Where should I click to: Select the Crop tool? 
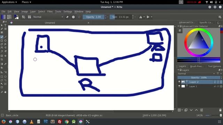(2, 59)
